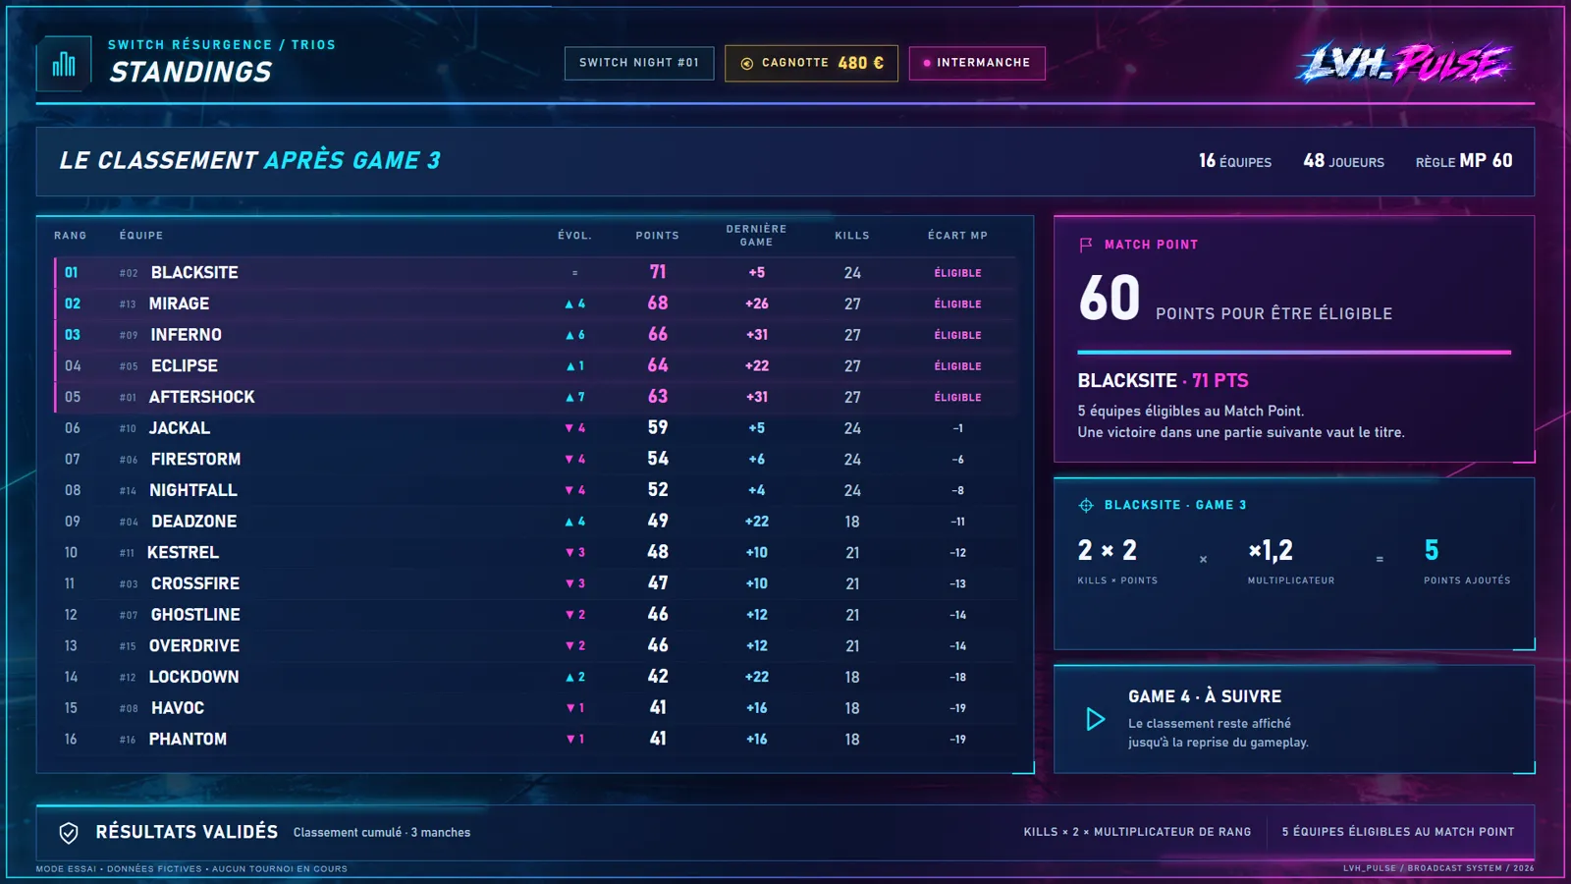The width and height of the screenshot is (1571, 884).
Task: Select the INFERNO team name
Action: (187, 335)
